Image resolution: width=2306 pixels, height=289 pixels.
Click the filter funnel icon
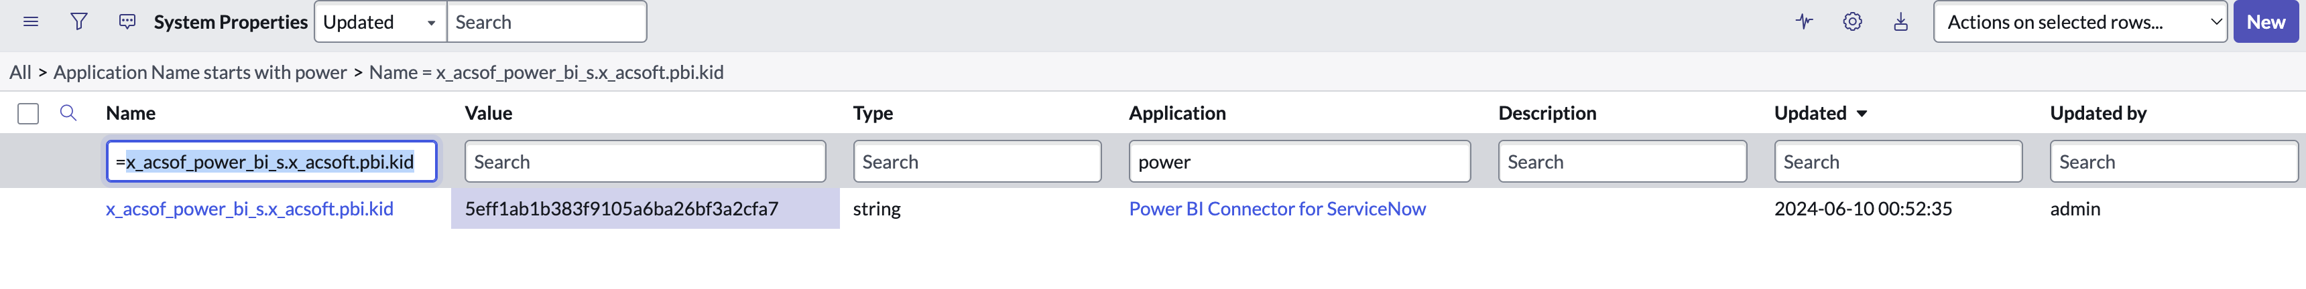point(79,21)
